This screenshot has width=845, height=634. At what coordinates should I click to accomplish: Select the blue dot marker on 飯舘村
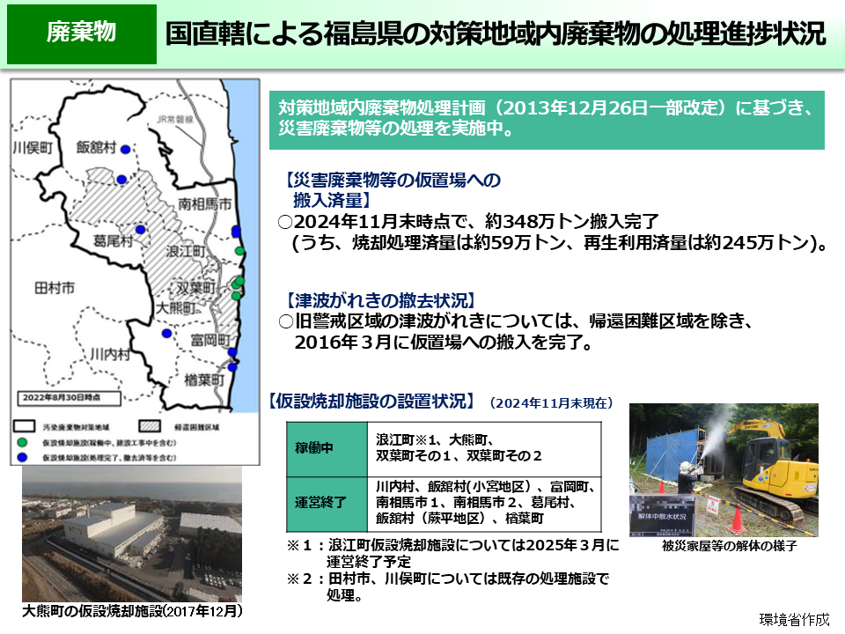tap(124, 149)
